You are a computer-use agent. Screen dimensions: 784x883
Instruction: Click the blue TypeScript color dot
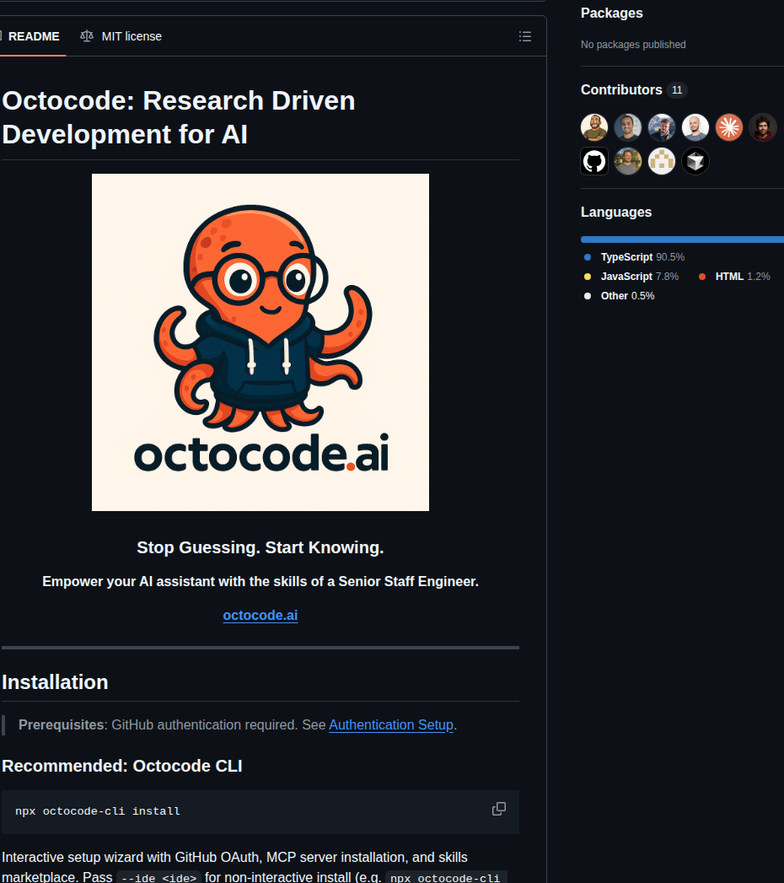pos(588,257)
